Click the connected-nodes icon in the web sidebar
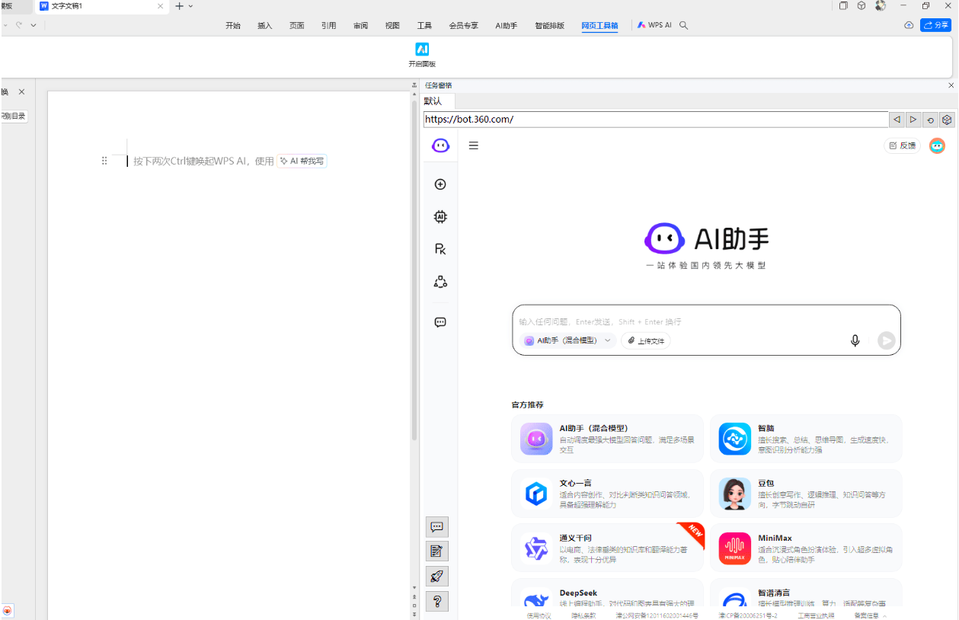 pyautogui.click(x=440, y=282)
